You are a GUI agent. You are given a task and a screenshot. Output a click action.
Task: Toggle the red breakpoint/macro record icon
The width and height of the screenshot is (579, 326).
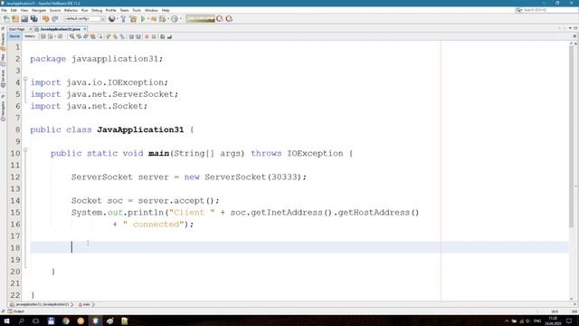pyautogui.click(x=147, y=36)
